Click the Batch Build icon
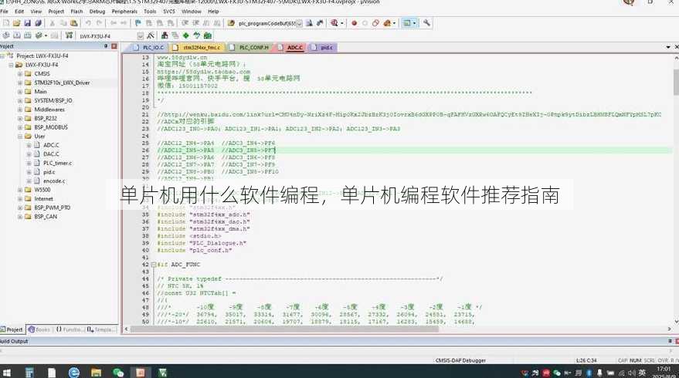Screen dimensions: 679x378 [39, 35]
